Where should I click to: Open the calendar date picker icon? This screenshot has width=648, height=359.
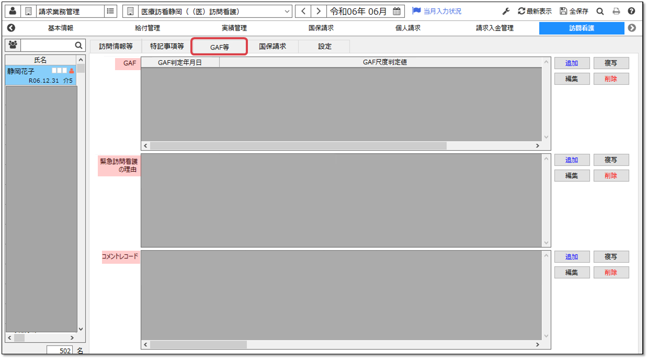(397, 11)
